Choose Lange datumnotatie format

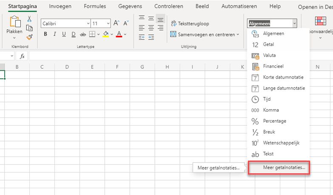click(x=278, y=88)
